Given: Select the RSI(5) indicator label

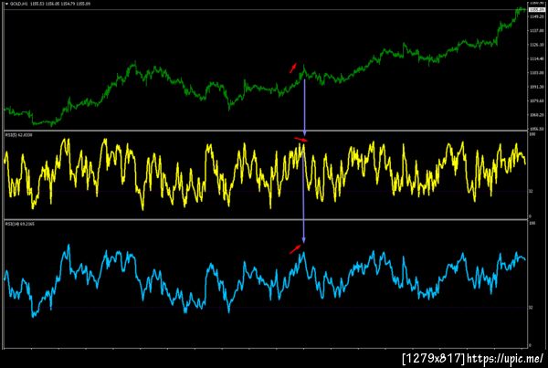Looking at the screenshot, I should pyautogui.click(x=19, y=135).
